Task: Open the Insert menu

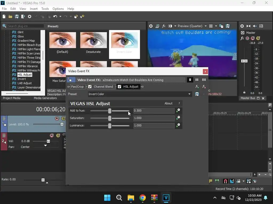Action: (x=34, y=9)
